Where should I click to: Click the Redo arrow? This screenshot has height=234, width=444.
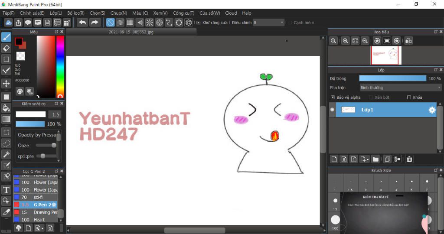95,23
